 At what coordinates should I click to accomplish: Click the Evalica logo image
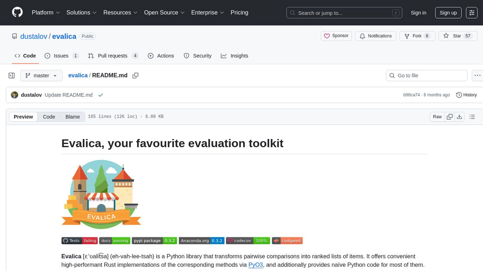click(x=101, y=194)
